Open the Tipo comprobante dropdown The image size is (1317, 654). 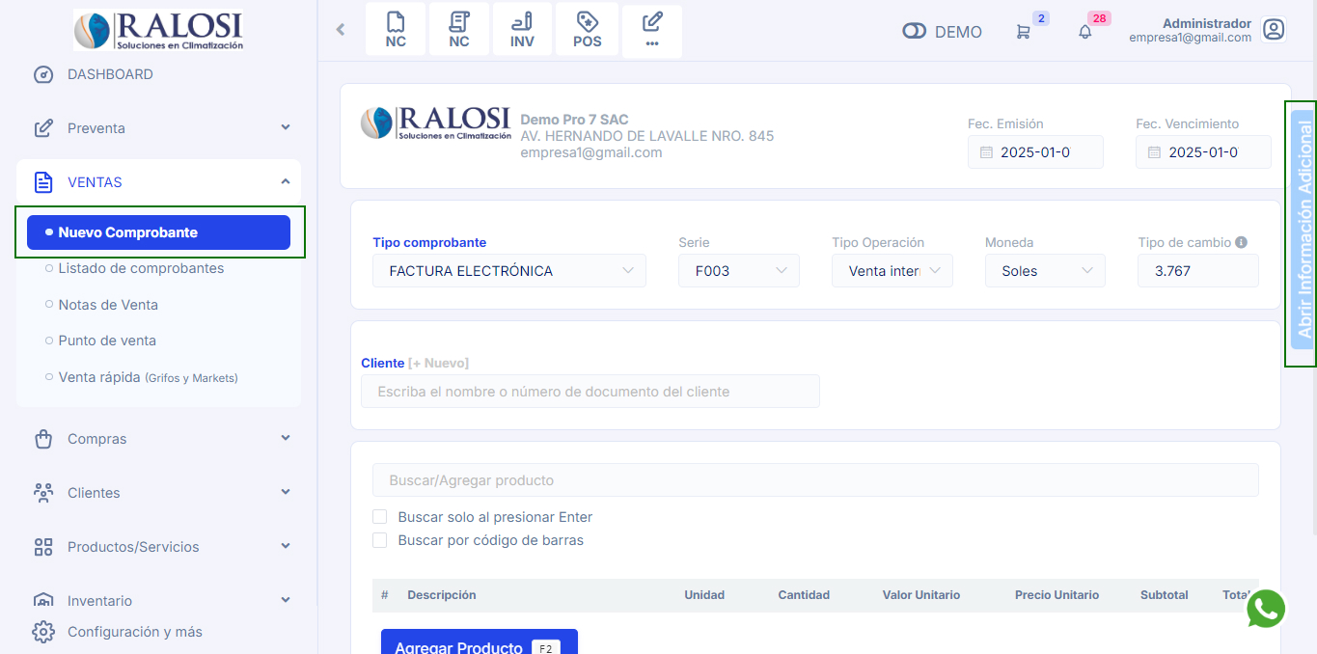(x=509, y=271)
